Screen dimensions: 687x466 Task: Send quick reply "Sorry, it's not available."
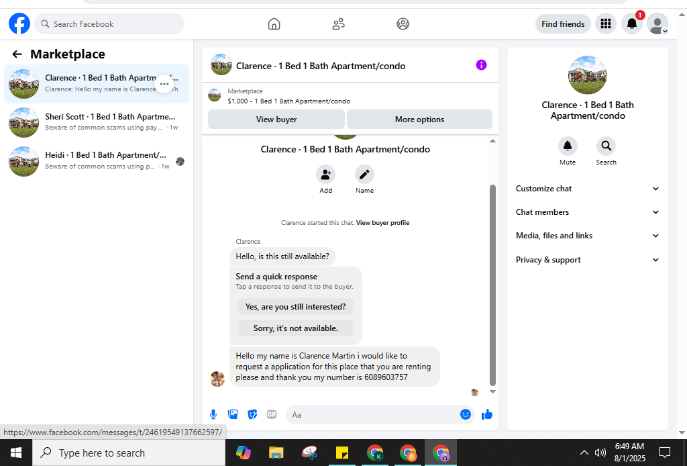[296, 328]
